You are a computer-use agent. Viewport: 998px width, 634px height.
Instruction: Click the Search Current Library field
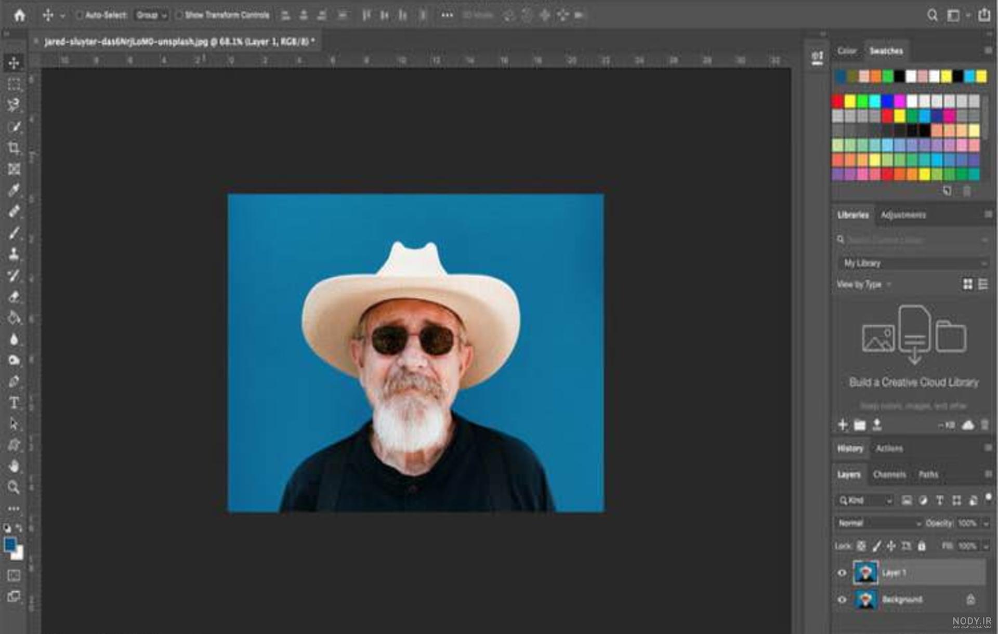[913, 240]
